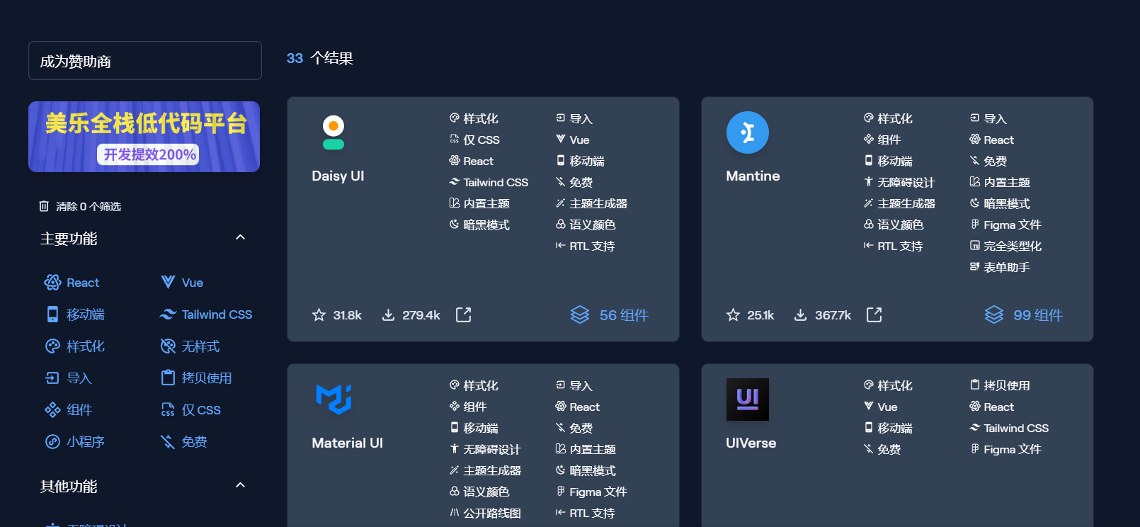Click the 公开路线图 tag on Material UI card
Viewport: 1140px width, 527px height.
coord(485,513)
